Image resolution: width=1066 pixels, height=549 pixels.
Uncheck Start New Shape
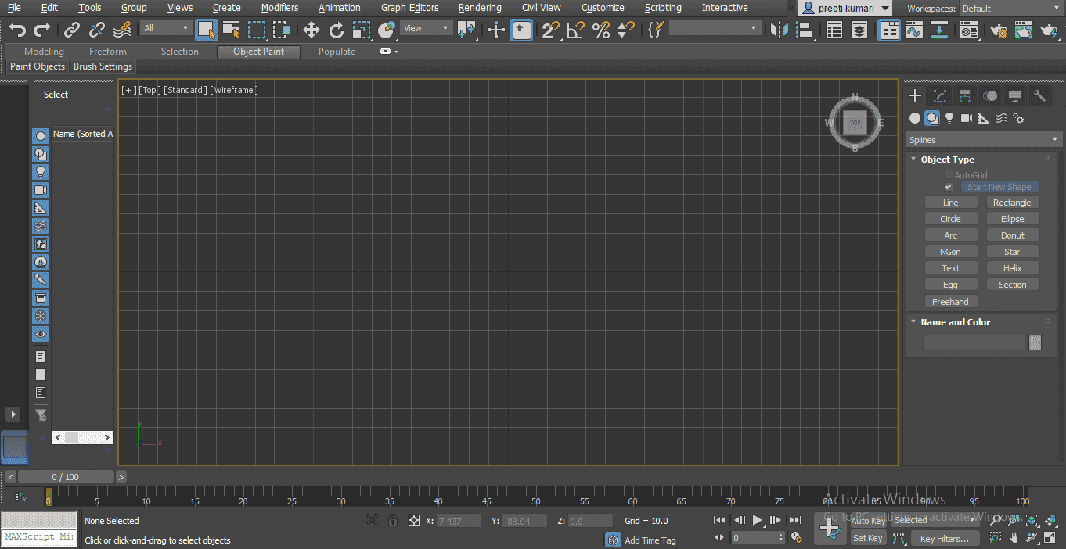pyautogui.click(x=949, y=187)
